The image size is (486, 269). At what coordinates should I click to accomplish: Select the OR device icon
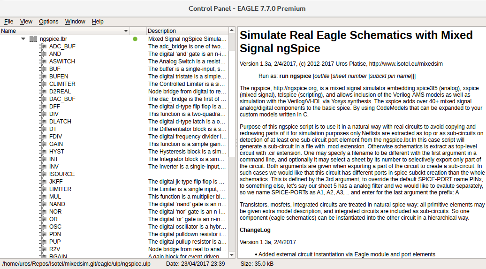click(x=43, y=219)
